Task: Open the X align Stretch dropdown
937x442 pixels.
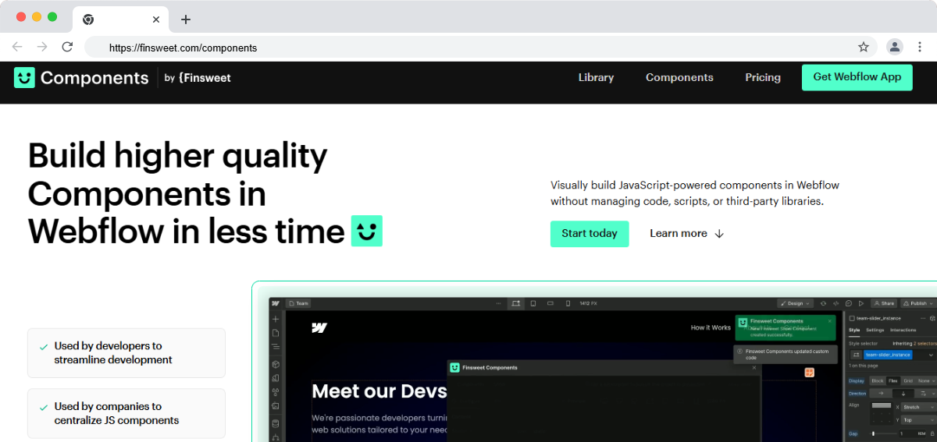Action: [919, 407]
